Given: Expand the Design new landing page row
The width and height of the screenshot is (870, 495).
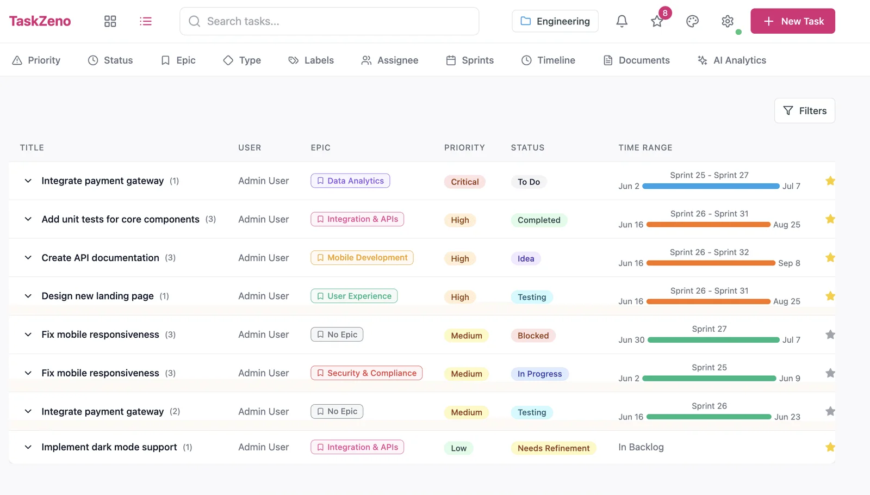Looking at the screenshot, I should point(28,296).
